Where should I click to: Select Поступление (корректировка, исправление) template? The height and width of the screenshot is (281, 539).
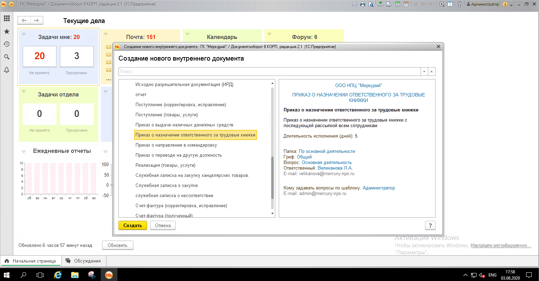click(x=181, y=105)
